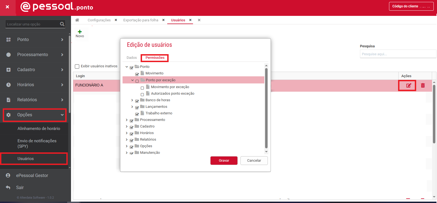
Task: Uncheck the Lançamentos checkbox
Action: [137, 107]
